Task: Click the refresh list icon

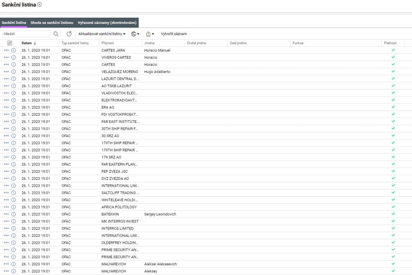Action: point(69,34)
